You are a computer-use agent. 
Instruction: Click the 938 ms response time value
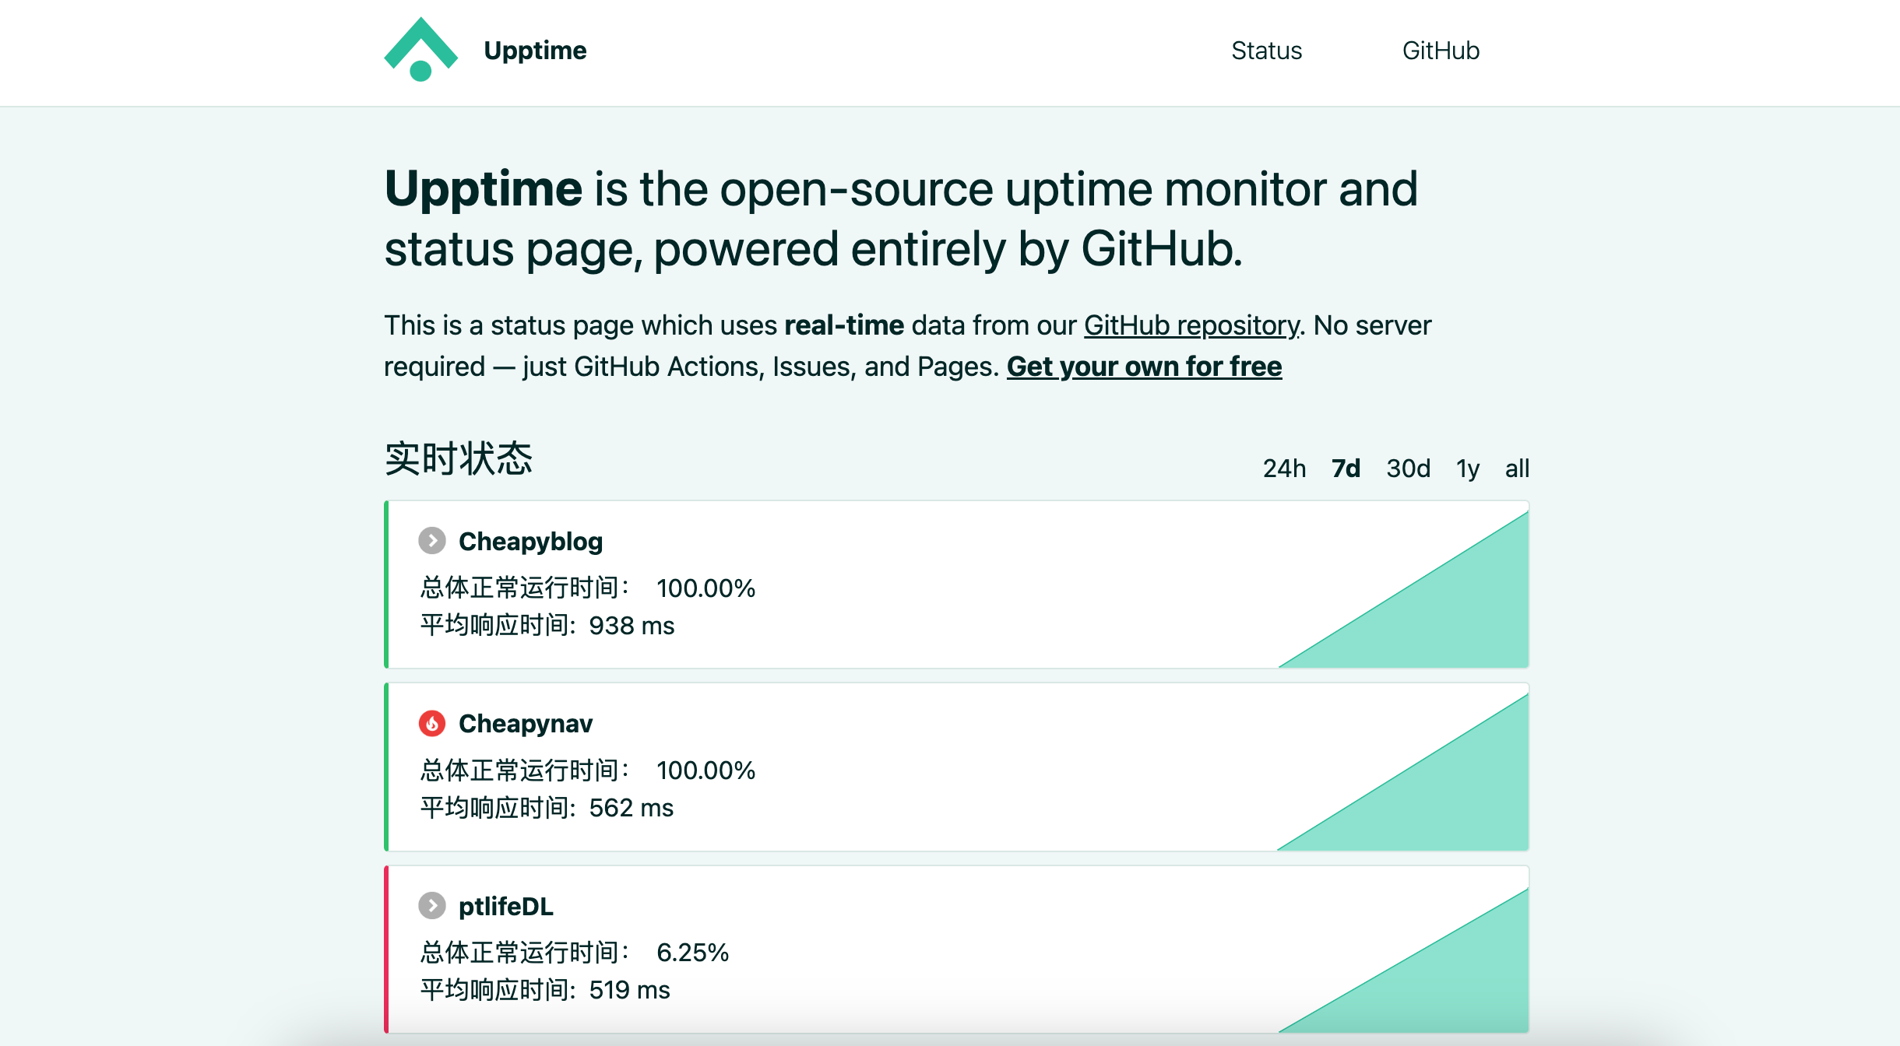pos(632,626)
